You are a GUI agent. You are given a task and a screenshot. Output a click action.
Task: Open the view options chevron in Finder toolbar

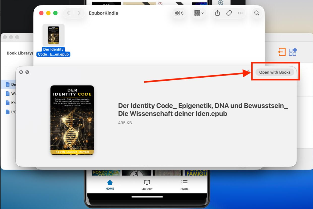(179, 13)
